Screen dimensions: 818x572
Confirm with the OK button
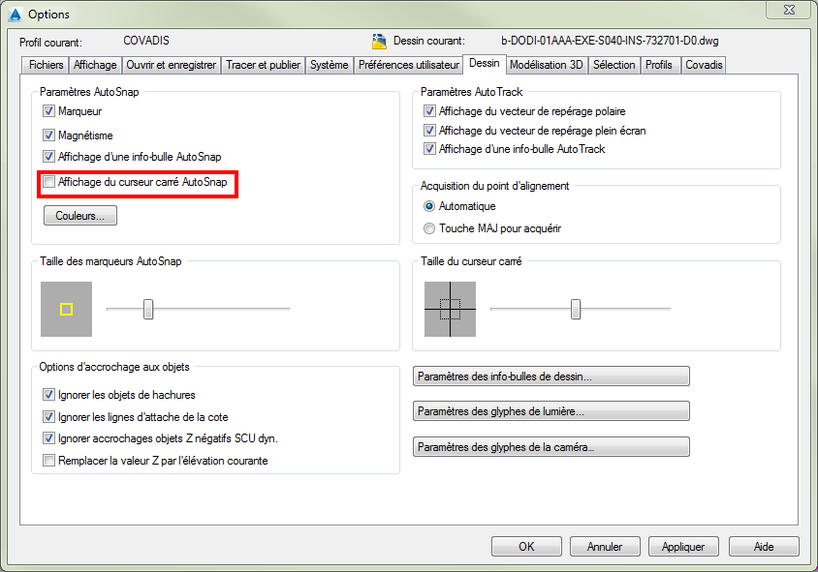tap(526, 547)
